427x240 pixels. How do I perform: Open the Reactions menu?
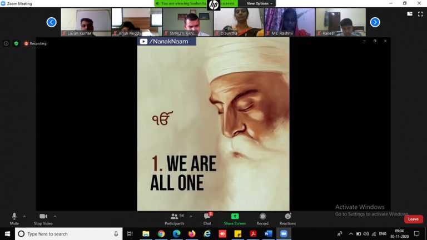(287, 217)
